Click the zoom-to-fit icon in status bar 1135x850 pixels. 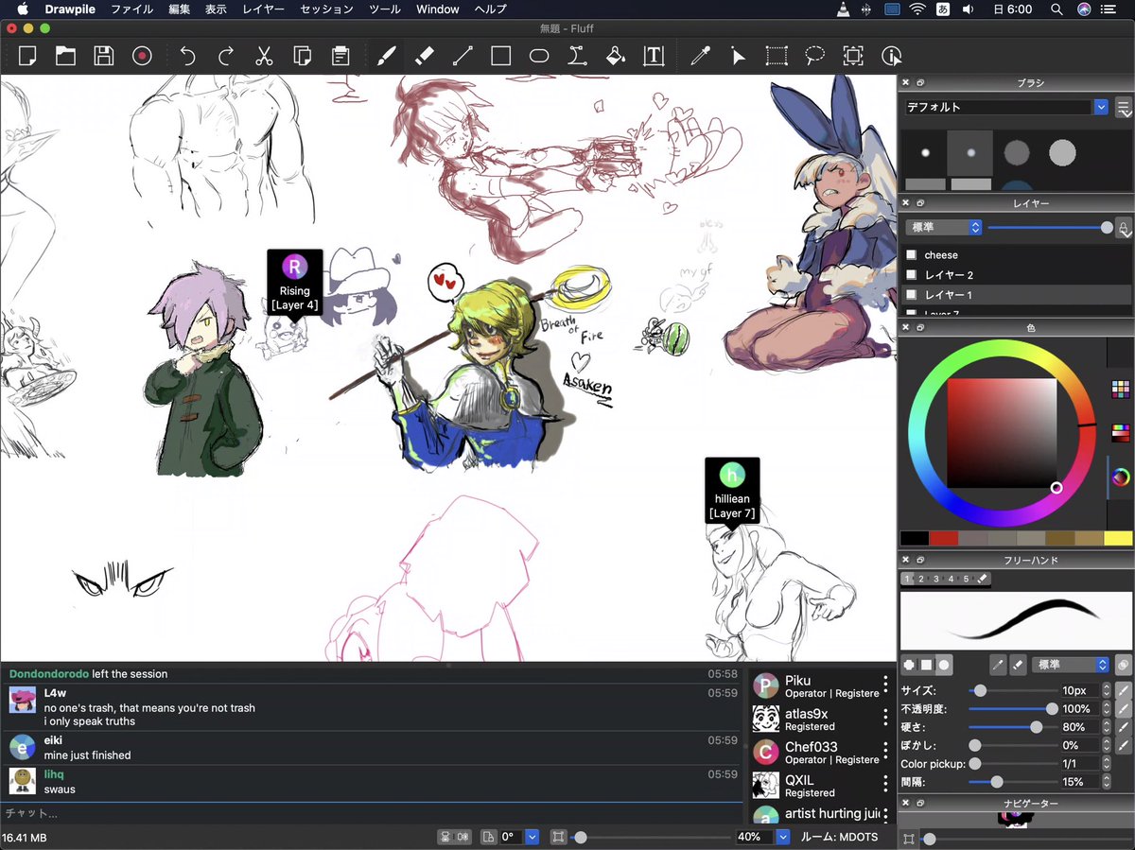click(x=558, y=837)
